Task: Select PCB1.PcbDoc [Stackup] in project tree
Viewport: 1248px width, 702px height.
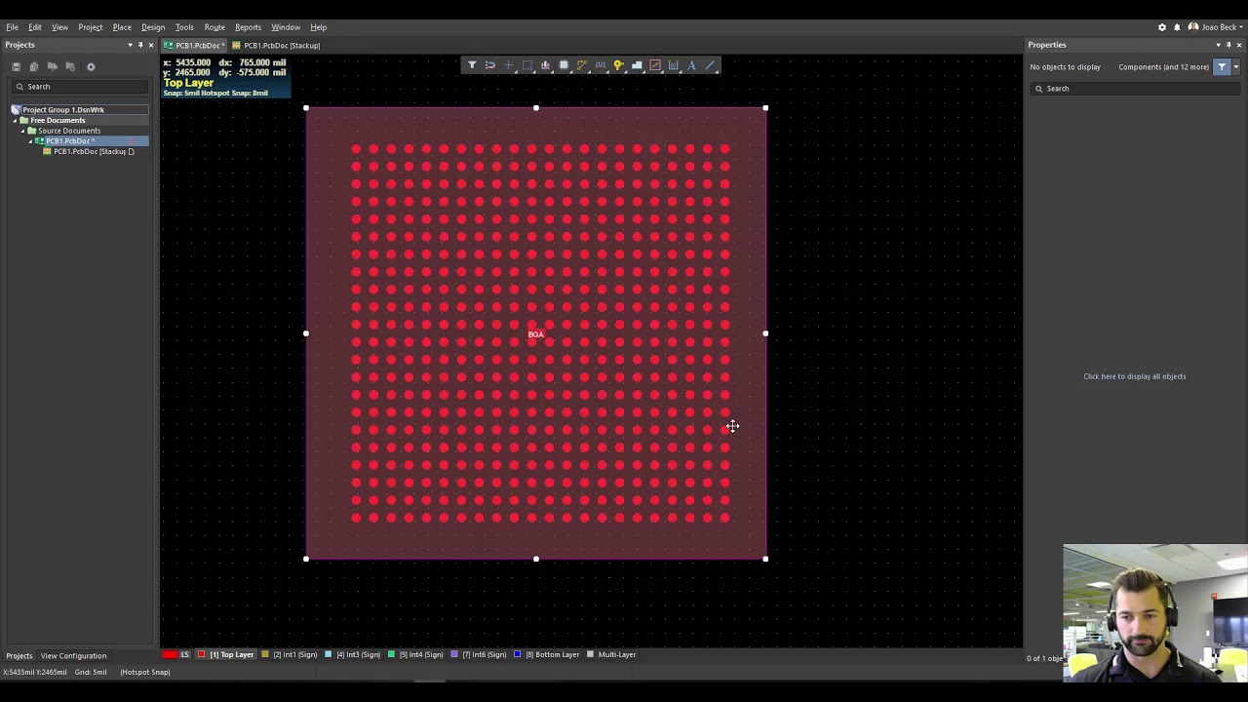Action: pyautogui.click(x=89, y=151)
